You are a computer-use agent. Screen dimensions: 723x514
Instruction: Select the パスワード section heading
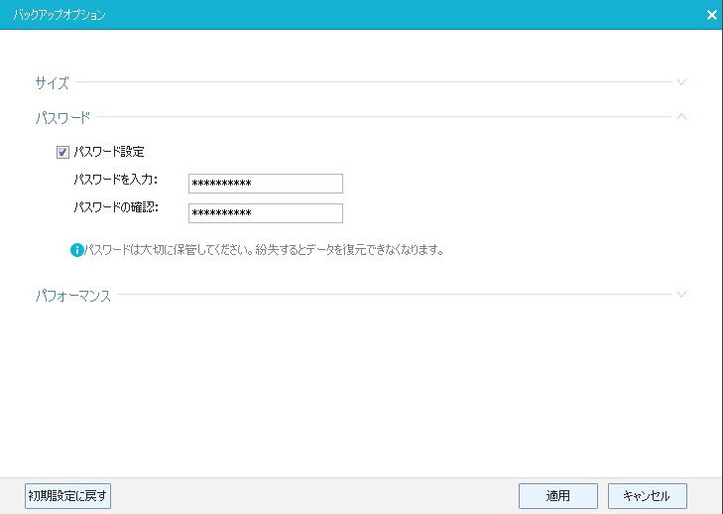62,117
